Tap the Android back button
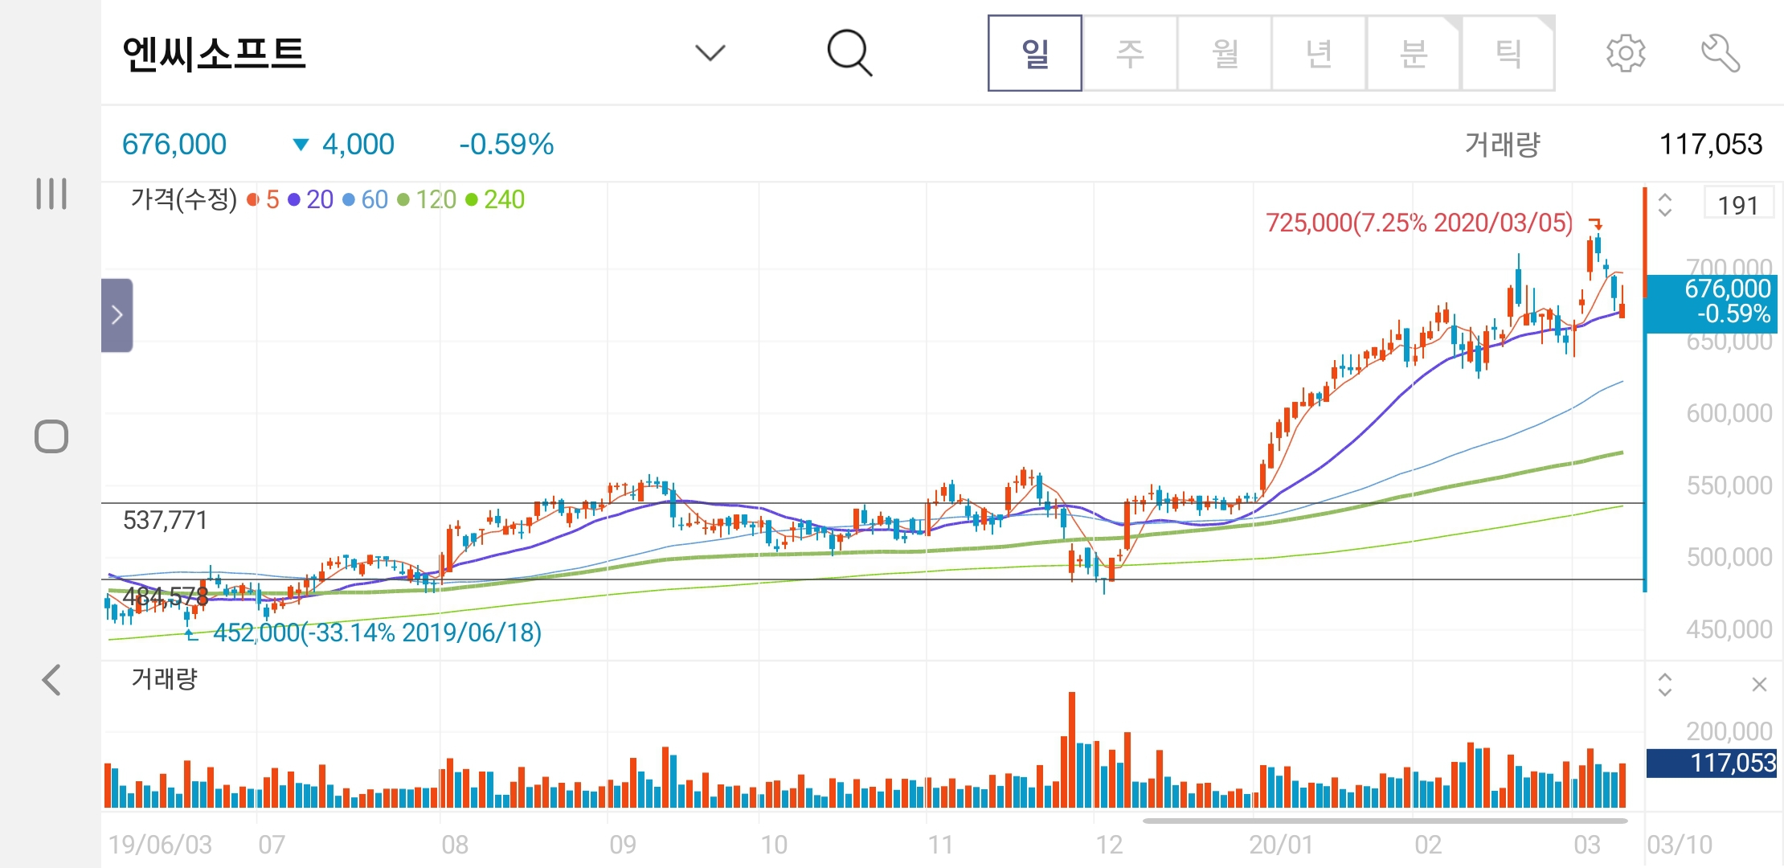The image size is (1784, 868). click(51, 680)
